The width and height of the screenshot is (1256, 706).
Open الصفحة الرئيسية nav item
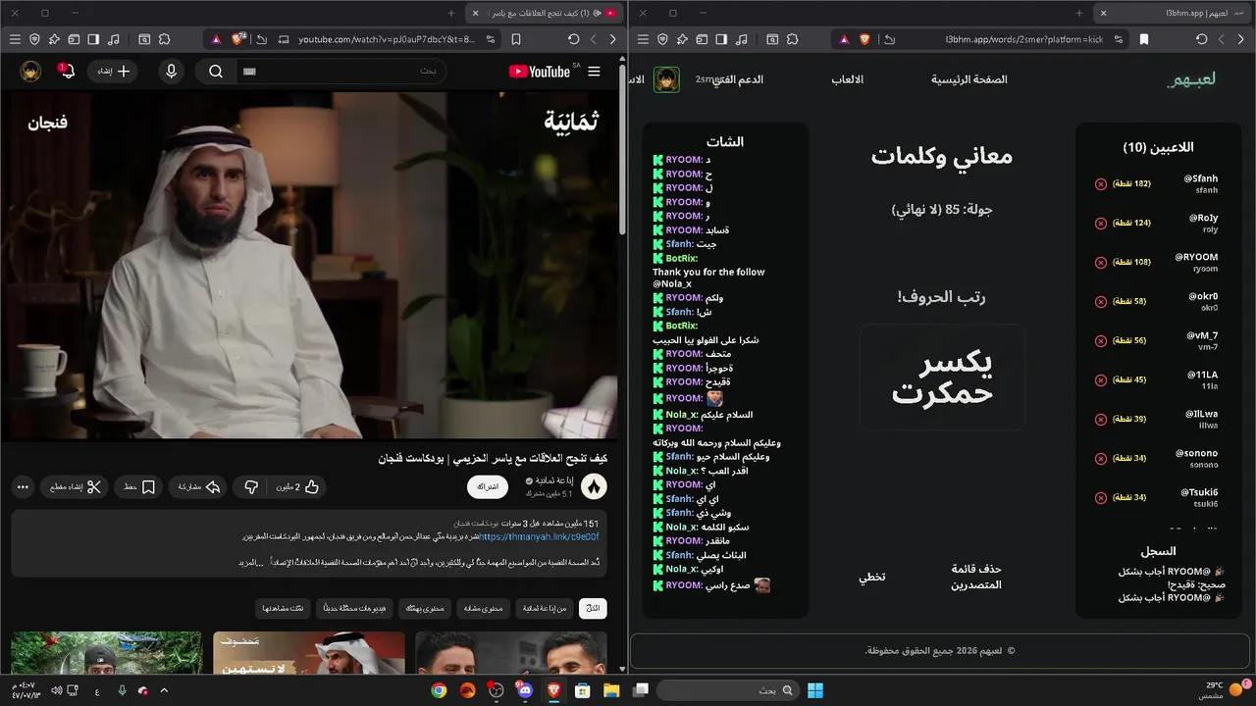pyautogui.click(x=969, y=79)
